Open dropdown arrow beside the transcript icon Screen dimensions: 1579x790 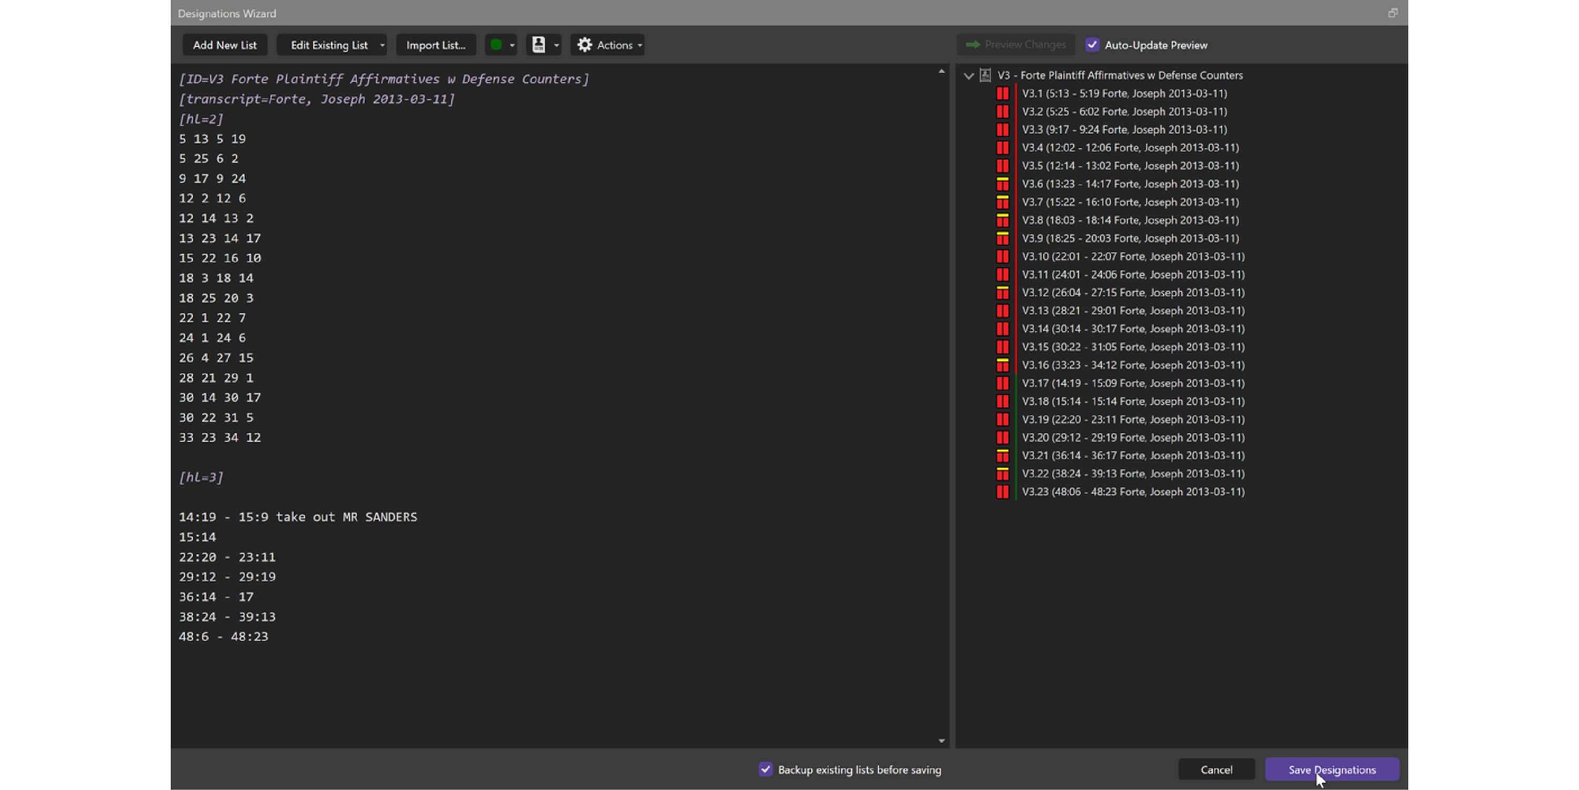(x=556, y=45)
